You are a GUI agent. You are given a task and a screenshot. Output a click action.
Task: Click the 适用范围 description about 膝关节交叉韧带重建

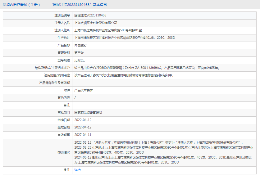[124, 75]
